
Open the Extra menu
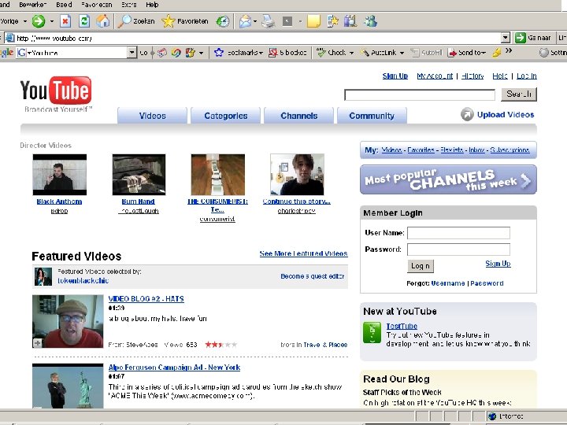[128, 5]
